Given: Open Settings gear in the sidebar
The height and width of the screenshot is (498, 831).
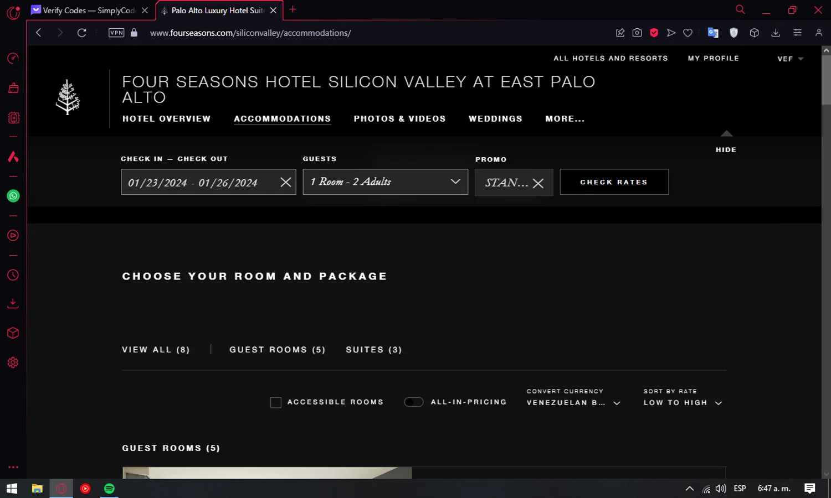Looking at the screenshot, I should tap(13, 362).
